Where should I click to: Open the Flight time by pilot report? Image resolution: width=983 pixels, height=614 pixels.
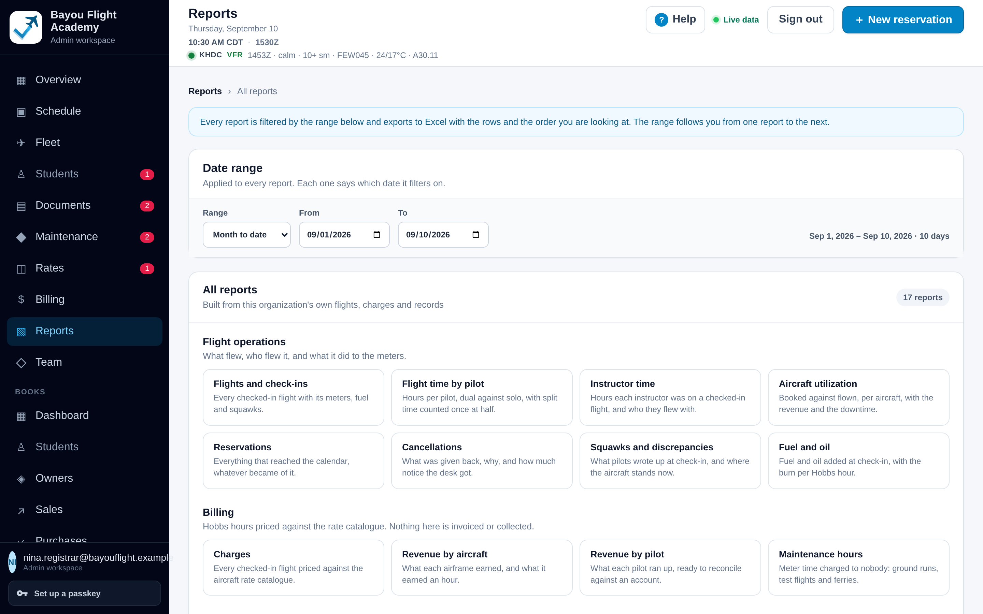482,397
